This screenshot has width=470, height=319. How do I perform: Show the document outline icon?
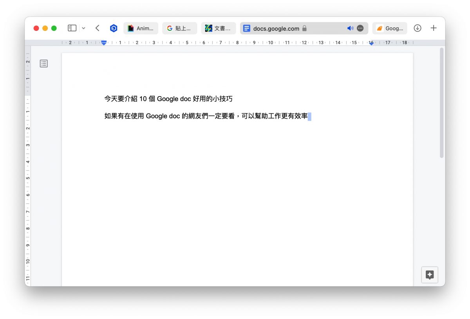(x=44, y=63)
